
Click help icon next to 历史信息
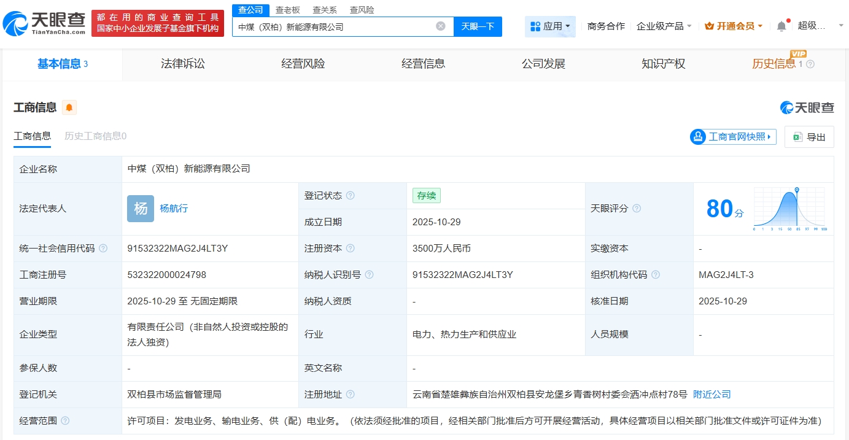click(810, 64)
